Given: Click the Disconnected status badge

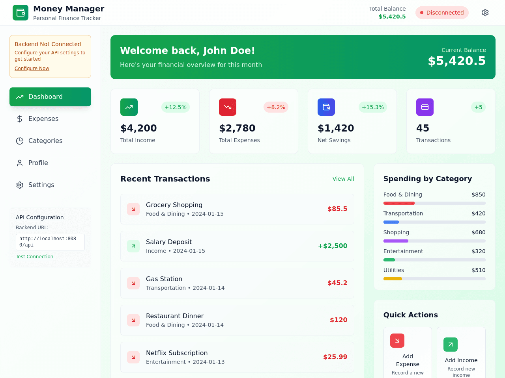Looking at the screenshot, I should 442,13.
